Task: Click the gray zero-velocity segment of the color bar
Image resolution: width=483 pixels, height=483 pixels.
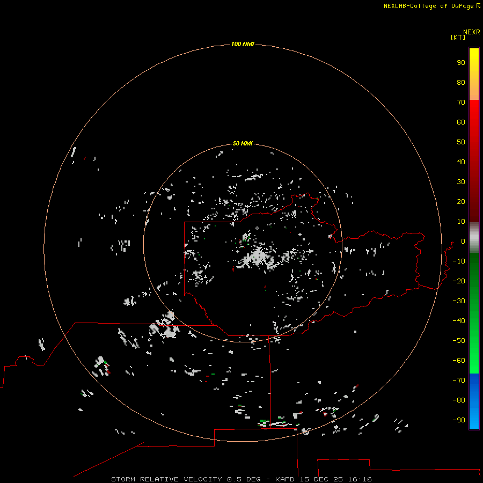Action: [474, 238]
